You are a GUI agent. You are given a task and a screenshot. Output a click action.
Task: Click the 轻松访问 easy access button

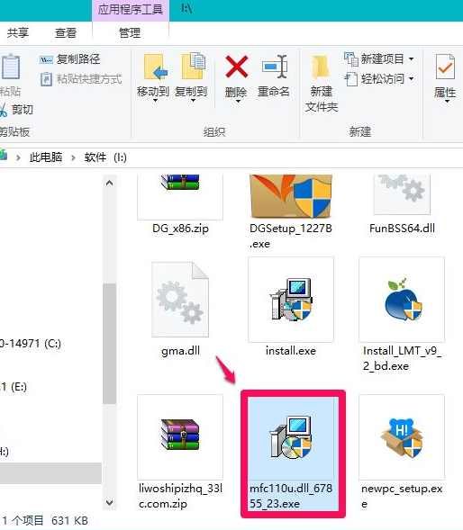pos(378,79)
